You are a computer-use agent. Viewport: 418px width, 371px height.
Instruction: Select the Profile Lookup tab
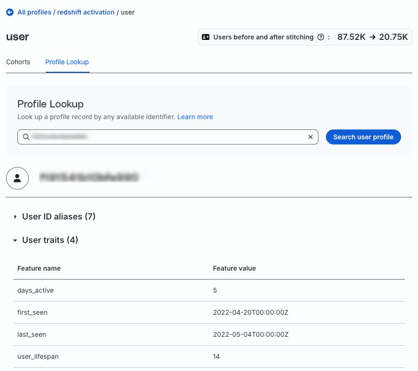tap(67, 62)
